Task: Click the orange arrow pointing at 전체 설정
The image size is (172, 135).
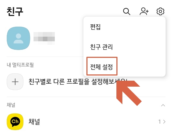Action: point(129,93)
